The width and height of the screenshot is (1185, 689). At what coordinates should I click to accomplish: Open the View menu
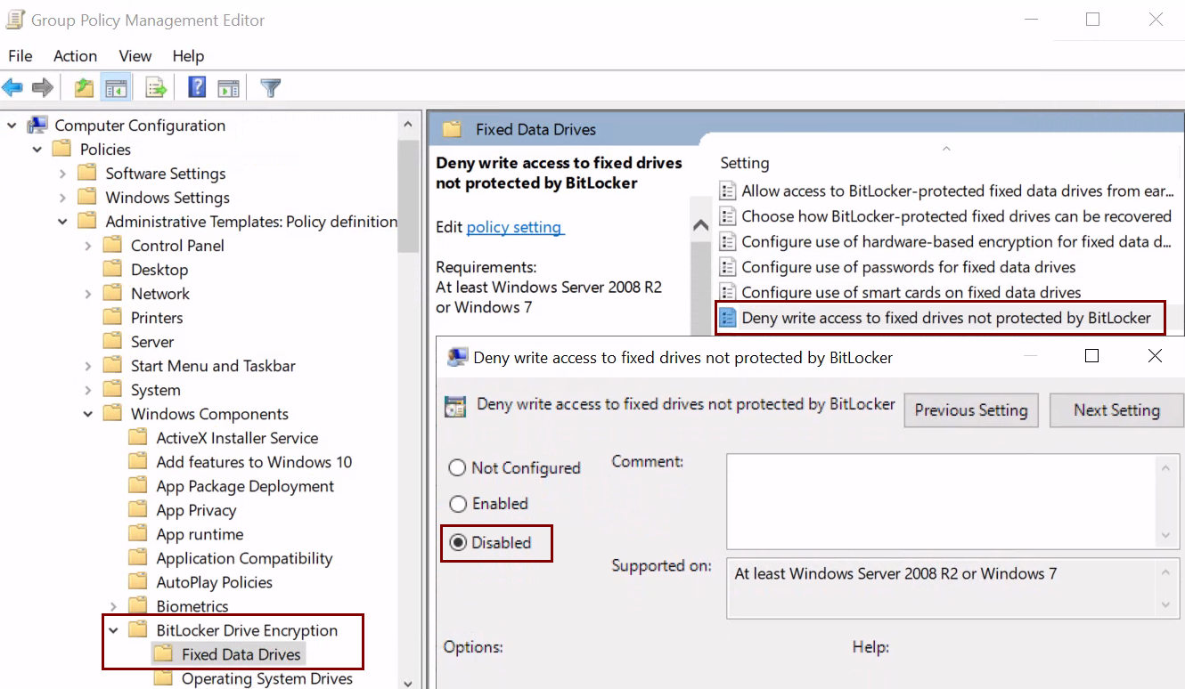coord(135,55)
